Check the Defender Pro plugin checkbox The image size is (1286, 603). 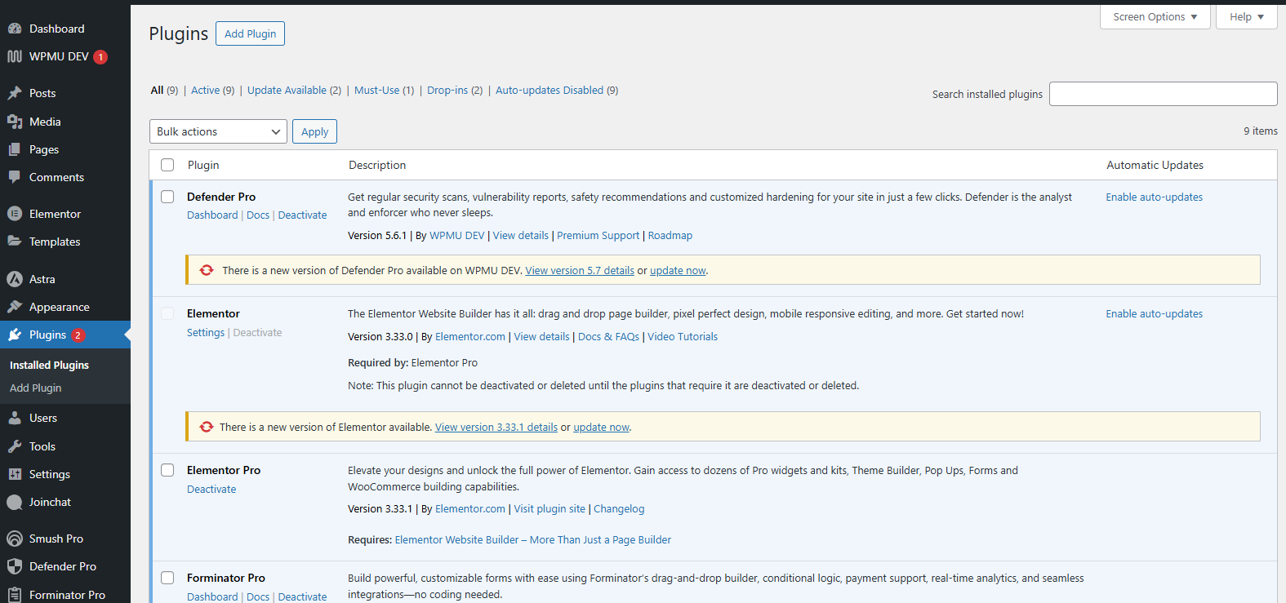point(167,197)
